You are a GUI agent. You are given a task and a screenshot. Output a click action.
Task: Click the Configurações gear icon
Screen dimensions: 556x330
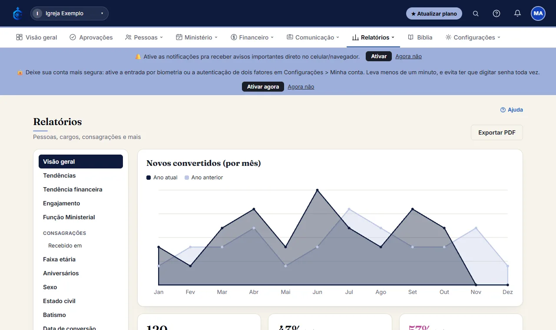[448, 37]
